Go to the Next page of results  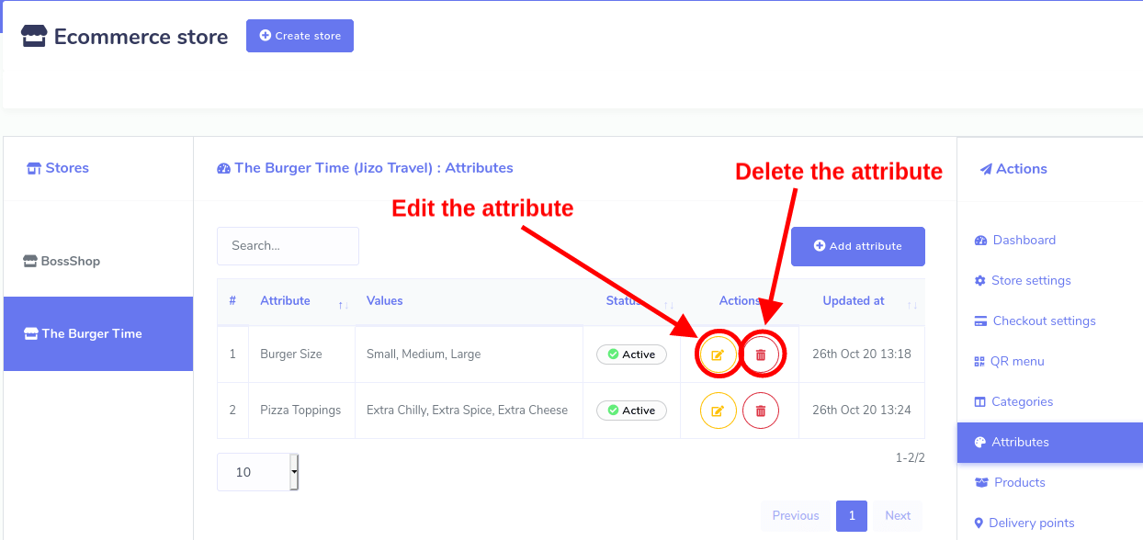click(x=898, y=515)
